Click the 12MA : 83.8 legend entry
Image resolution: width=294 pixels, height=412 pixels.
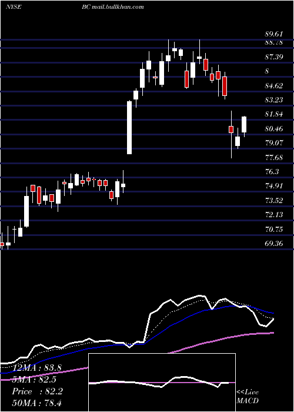(36, 368)
